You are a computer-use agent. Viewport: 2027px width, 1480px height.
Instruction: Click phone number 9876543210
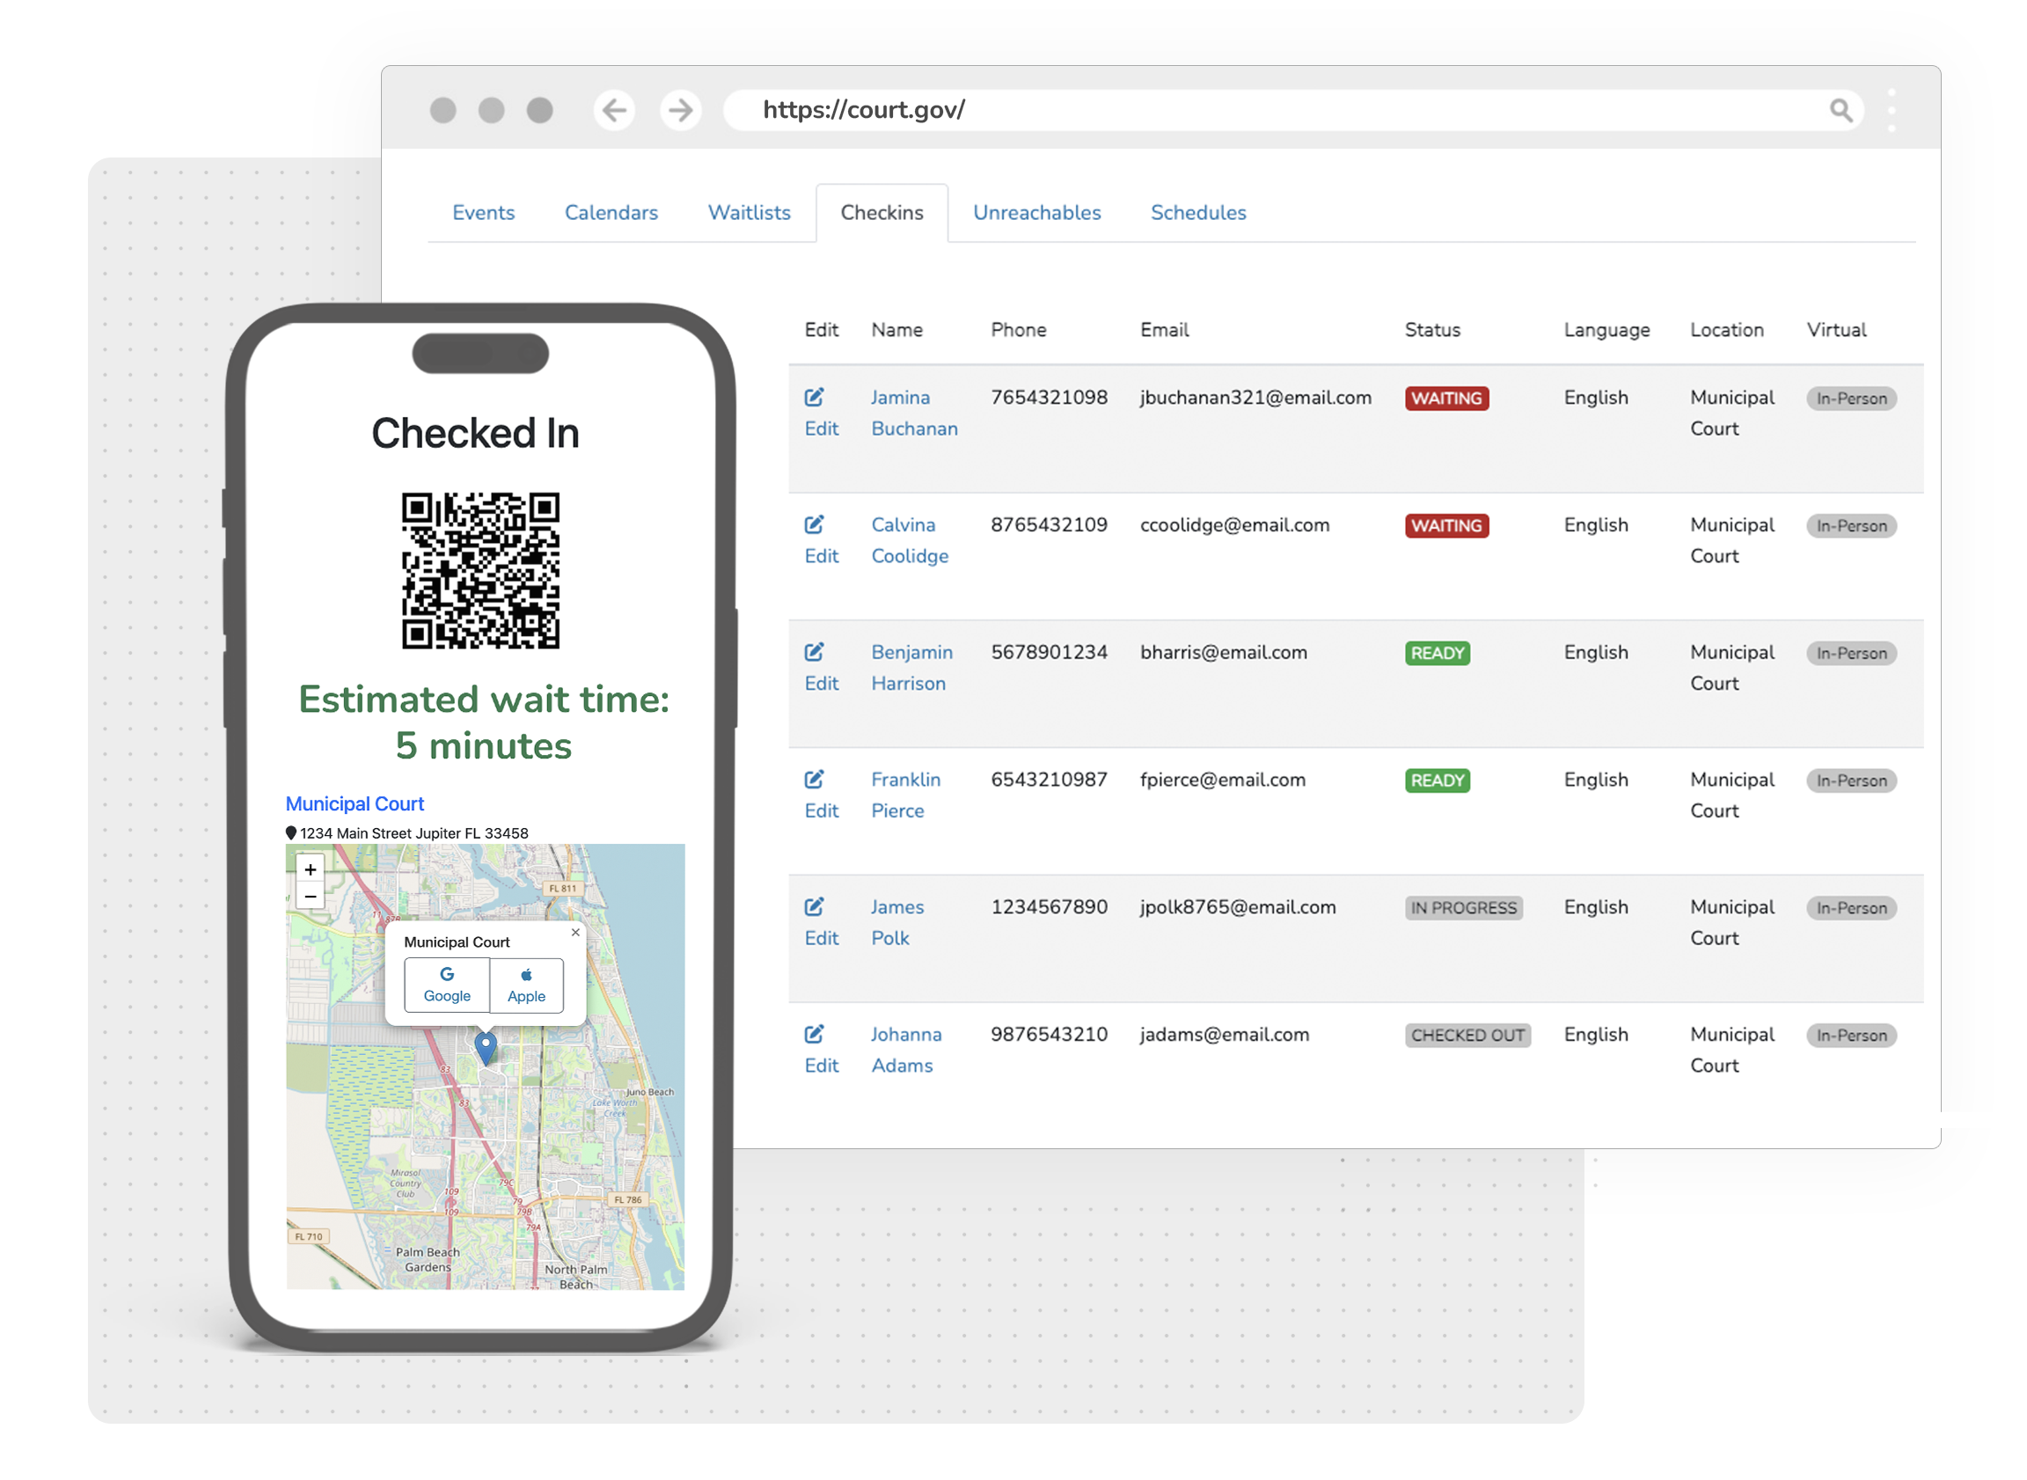[x=1048, y=1033]
